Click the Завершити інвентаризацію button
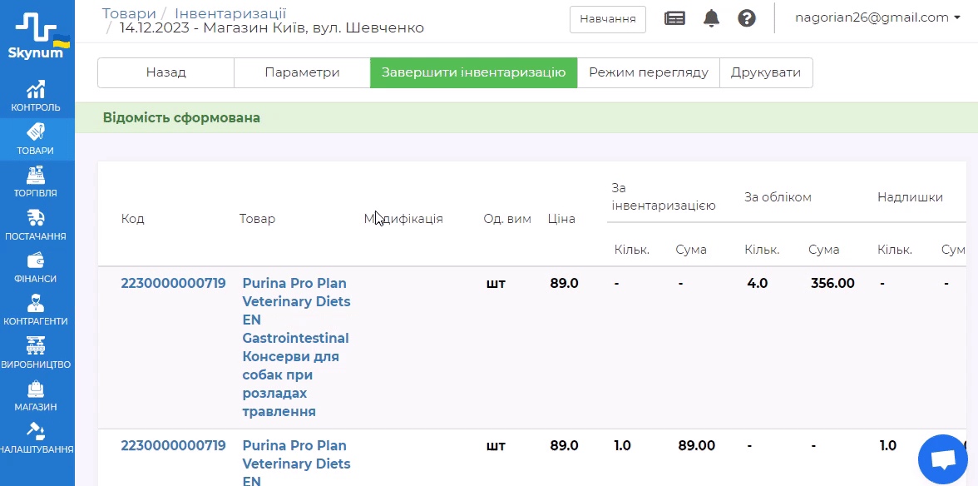The image size is (978, 486). [x=473, y=72]
